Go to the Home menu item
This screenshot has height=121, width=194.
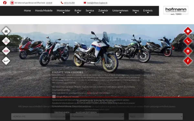click(x=27, y=11)
